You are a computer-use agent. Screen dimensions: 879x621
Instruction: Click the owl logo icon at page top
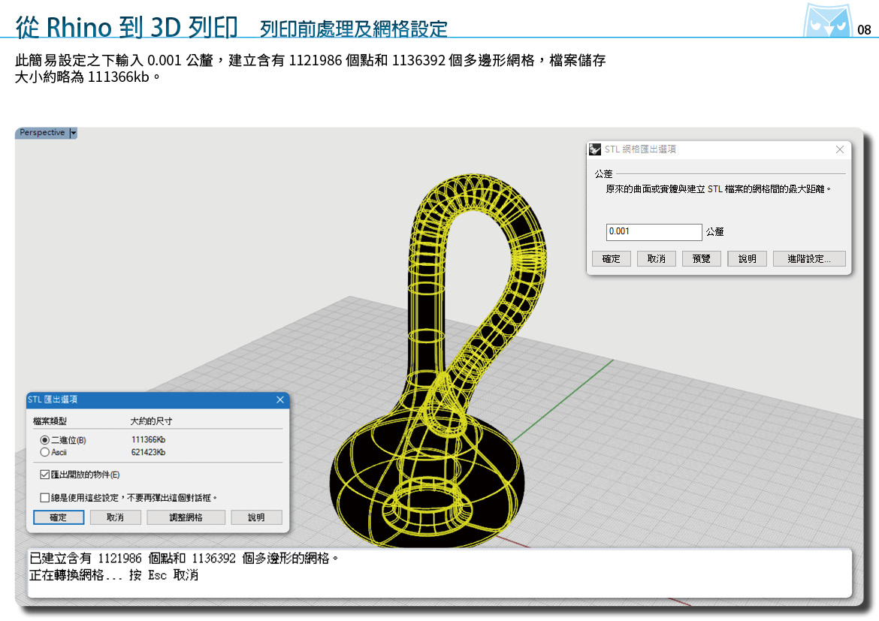coord(827,20)
